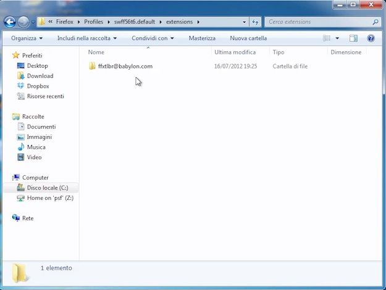Click the Download folder icon
This screenshot has width=386, height=290.
[20, 75]
